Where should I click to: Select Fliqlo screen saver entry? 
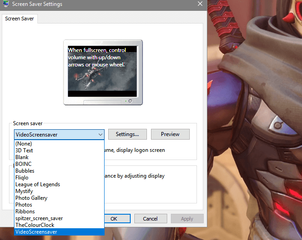point(23,178)
